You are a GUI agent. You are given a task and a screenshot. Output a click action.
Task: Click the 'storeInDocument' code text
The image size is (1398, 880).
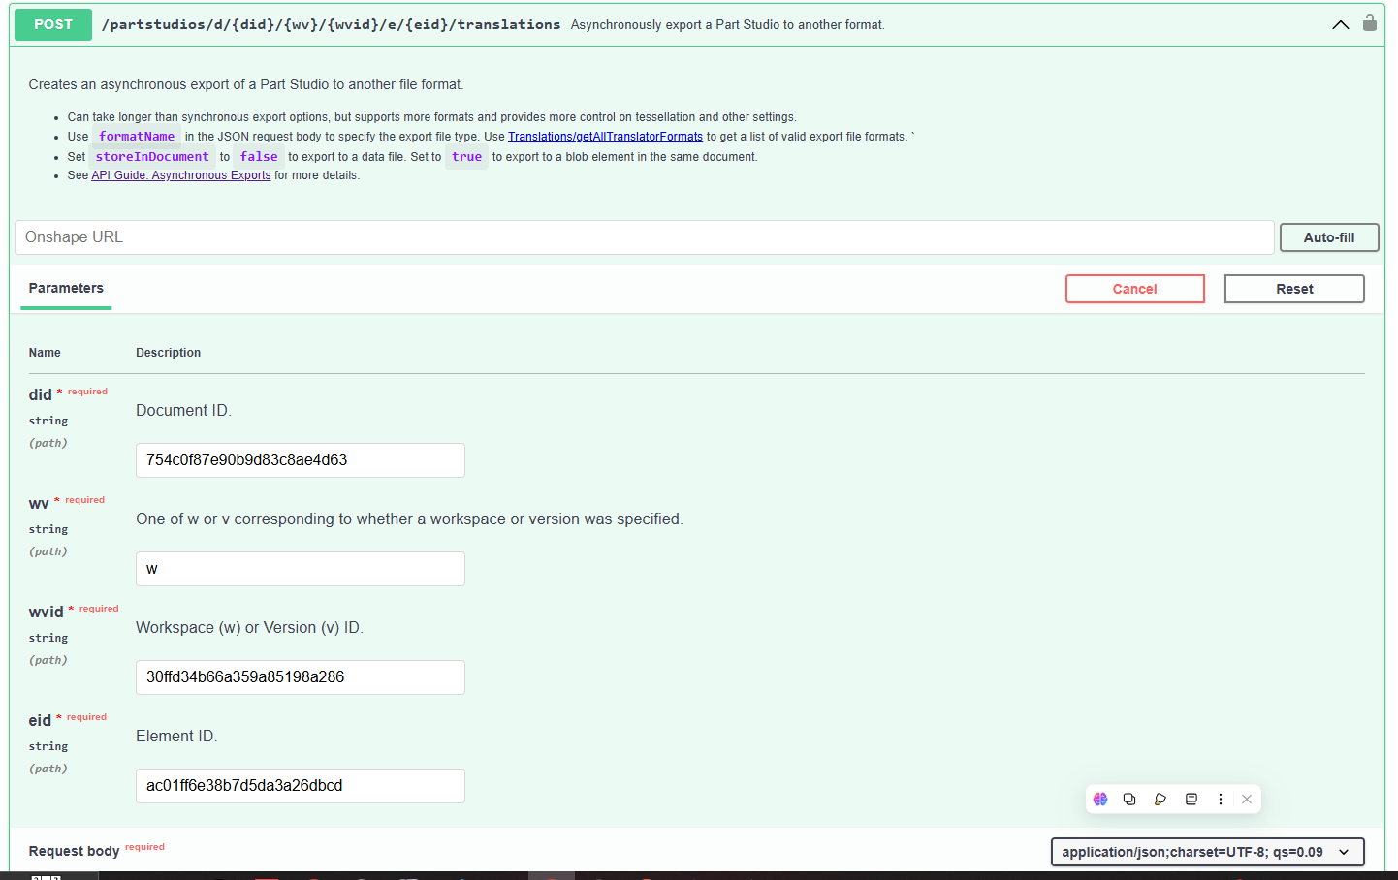pyautogui.click(x=152, y=157)
